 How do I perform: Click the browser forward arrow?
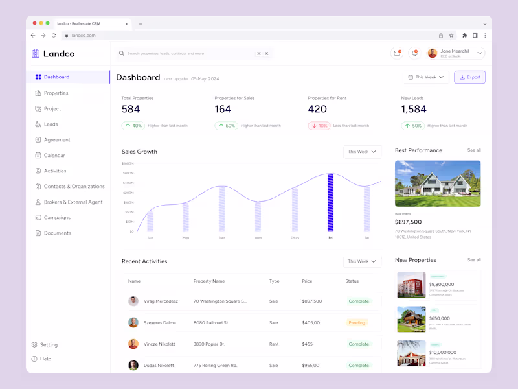point(43,36)
